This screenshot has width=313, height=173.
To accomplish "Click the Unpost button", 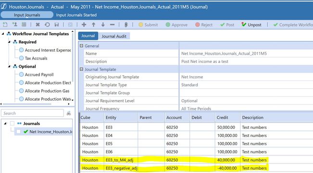I will (251, 24).
